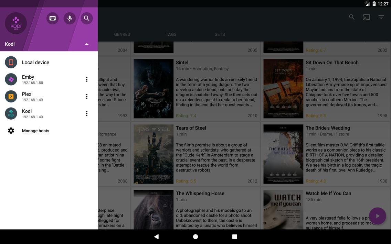The width and height of the screenshot is (391, 244).
Task: Tap the Android recent apps button
Action: [234, 236]
